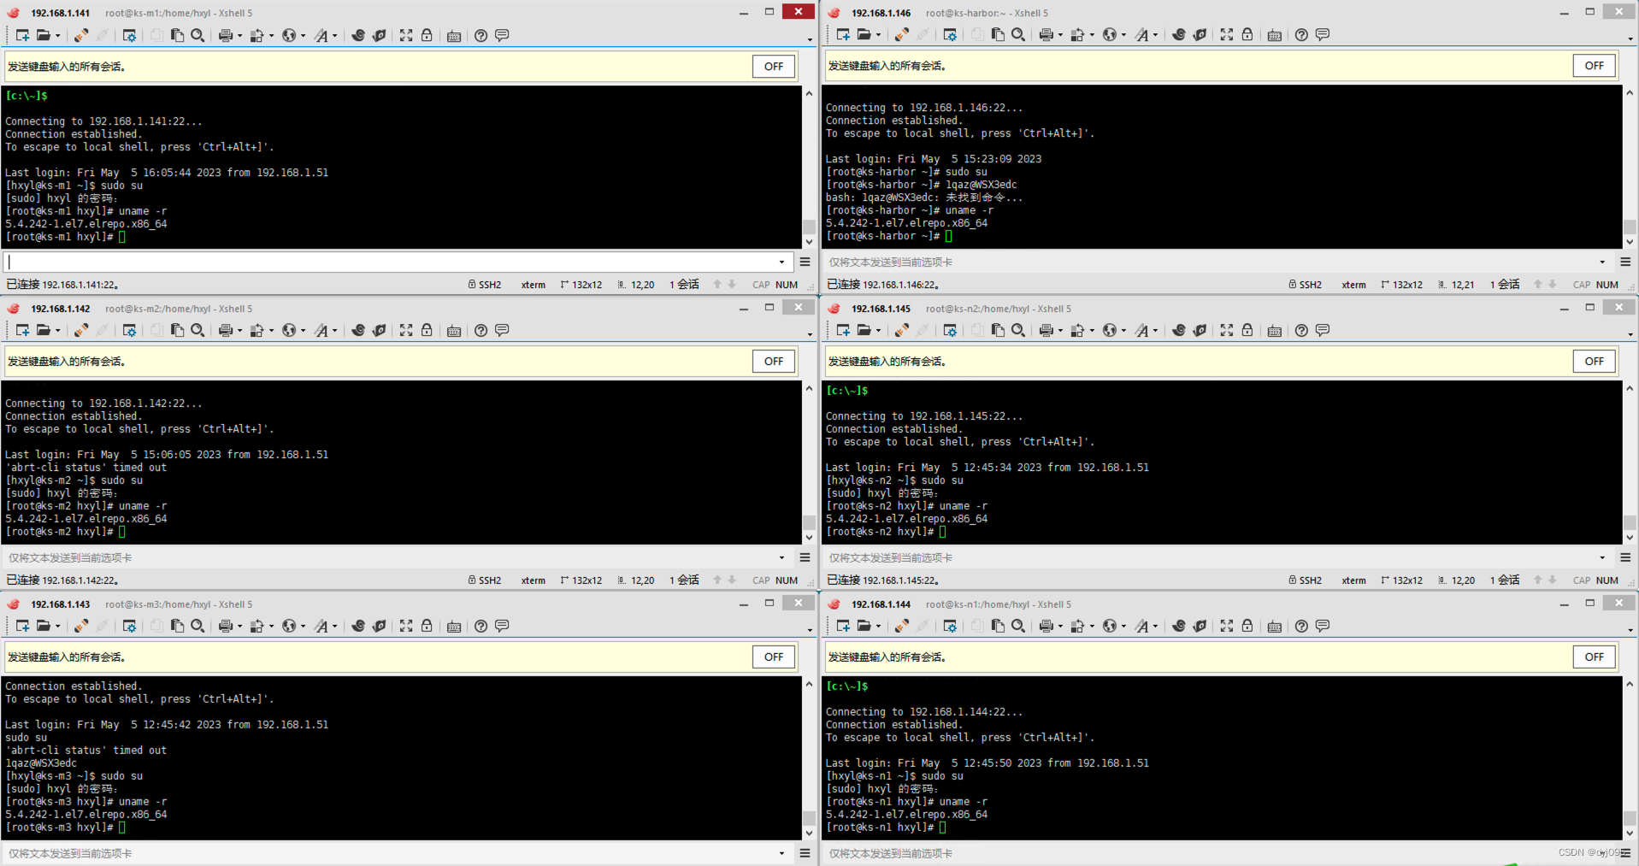Viewport: 1639px width, 866px height.
Task: Open Help icon in 192.168.1.142 window
Action: pos(481,331)
